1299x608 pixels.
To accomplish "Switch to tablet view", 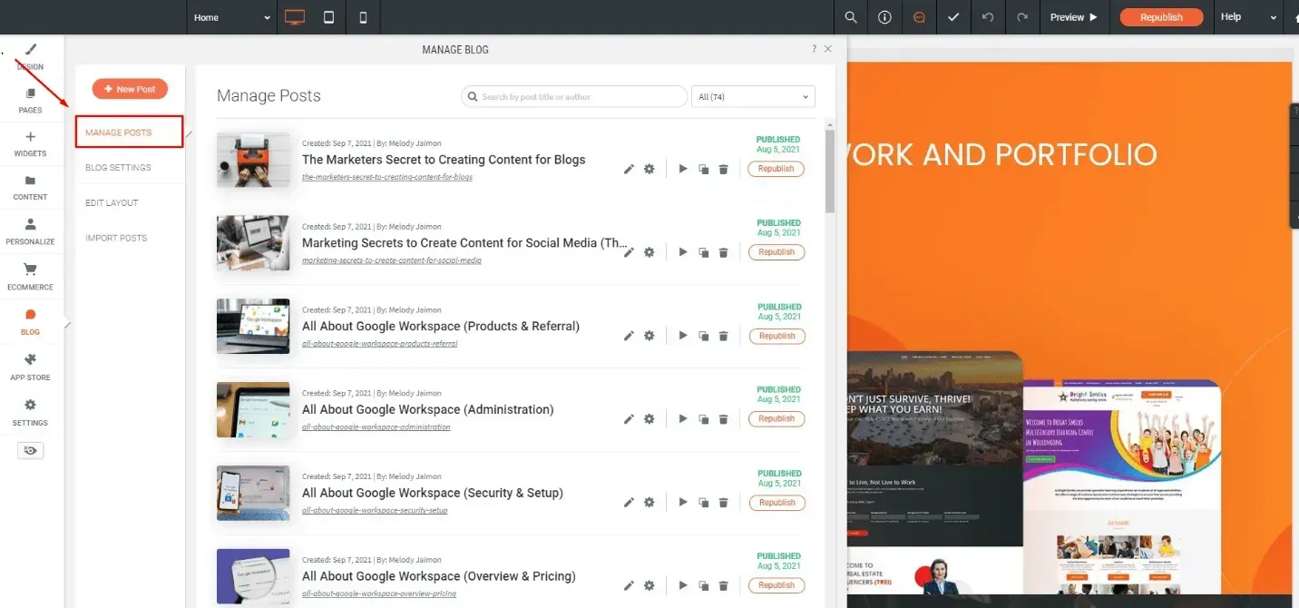I will click(x=328, y=17).
